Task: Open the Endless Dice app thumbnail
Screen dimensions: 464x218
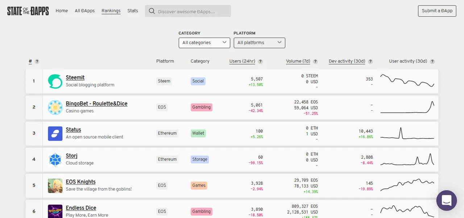Action: point(55,211)
